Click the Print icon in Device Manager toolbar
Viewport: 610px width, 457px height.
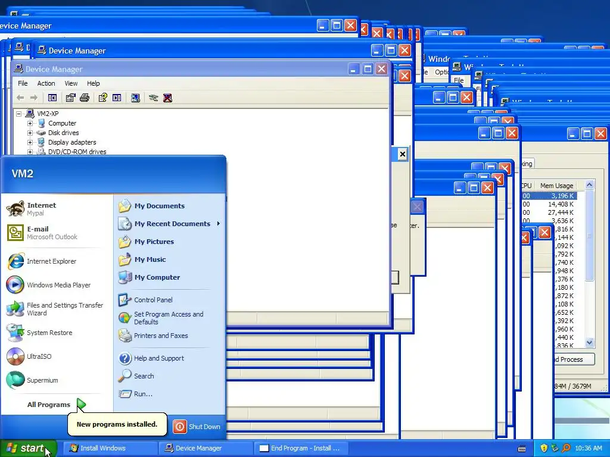tap(85, 98)
